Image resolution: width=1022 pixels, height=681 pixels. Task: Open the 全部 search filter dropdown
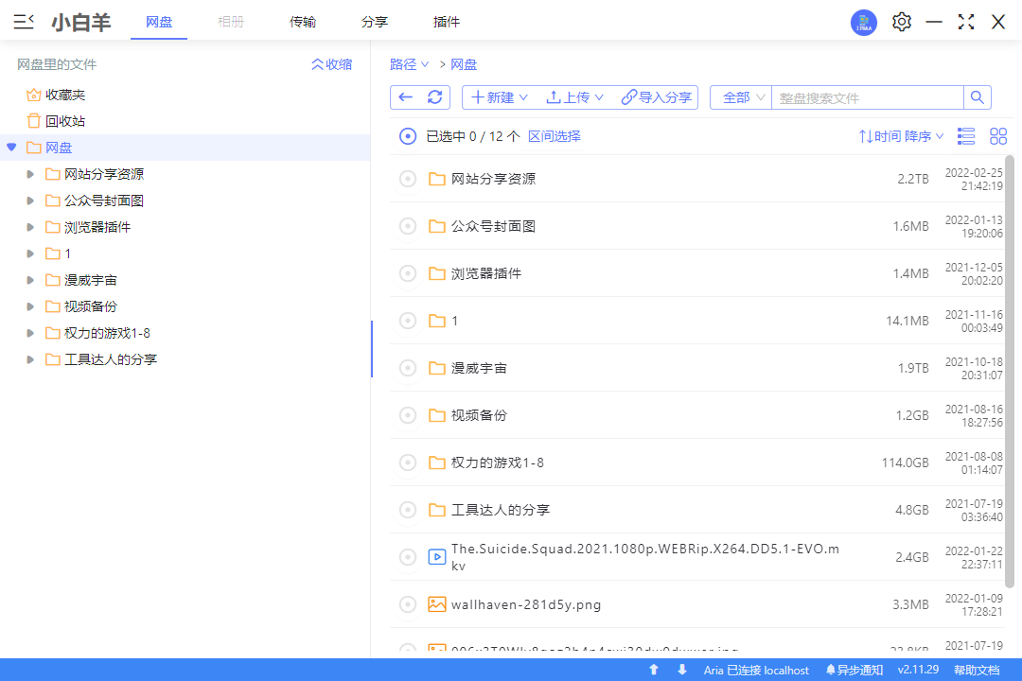(x=743, y=97)
